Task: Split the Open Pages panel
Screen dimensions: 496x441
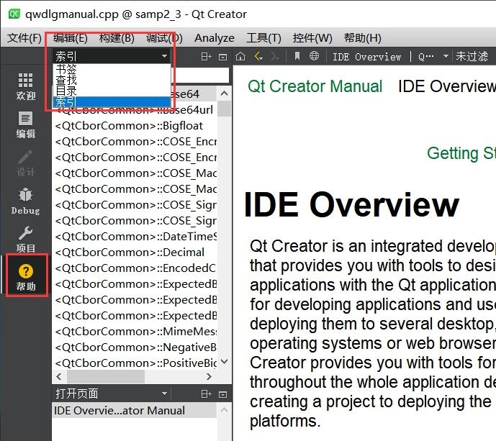Action: click(x=206, y=394)
